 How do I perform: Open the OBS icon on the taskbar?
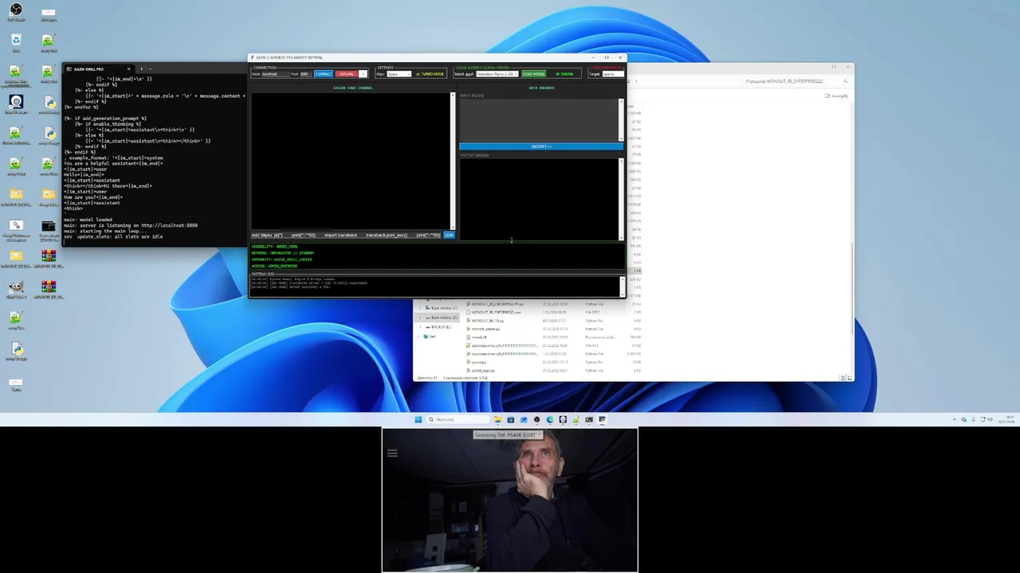[x=536, y=419]
